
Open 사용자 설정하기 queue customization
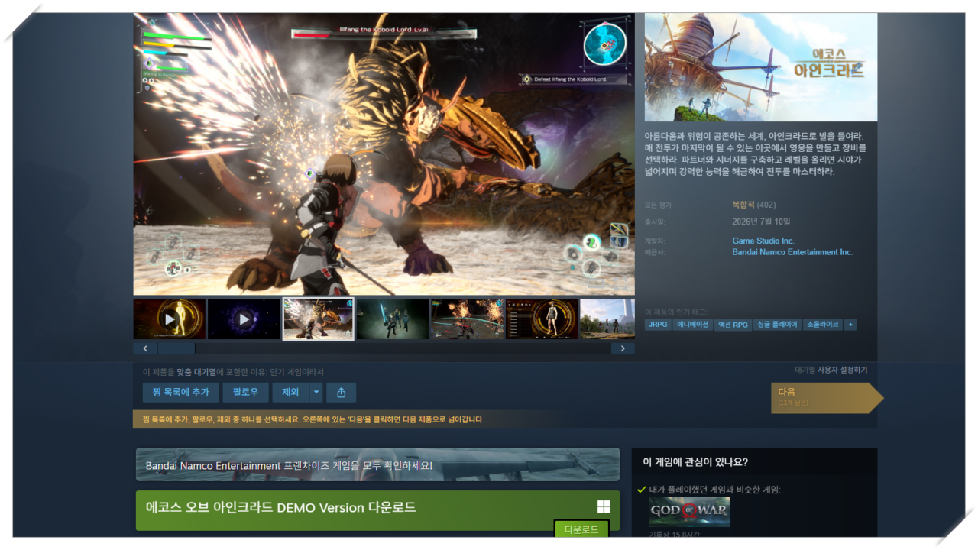pos(843,370)
